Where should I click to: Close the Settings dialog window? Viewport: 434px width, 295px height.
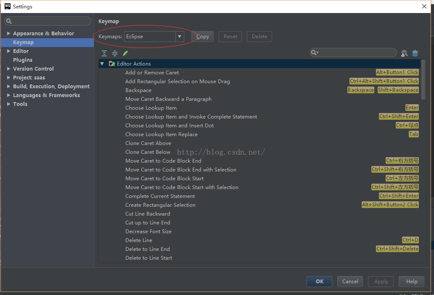424,6
